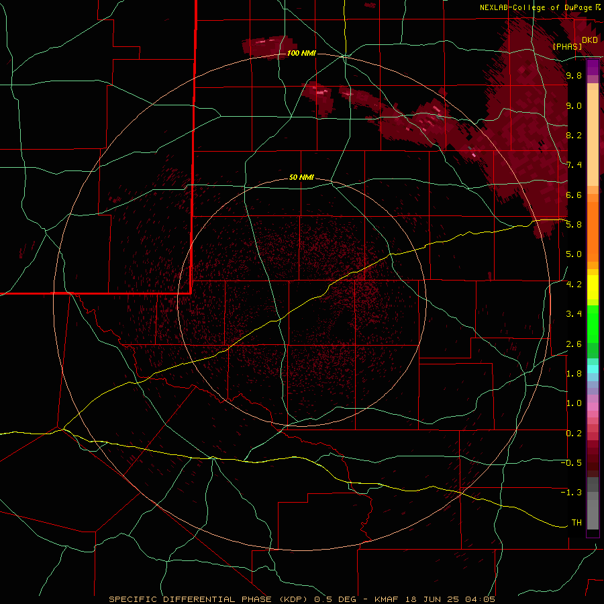Pick the pink band near 1.0

(593, 407)
